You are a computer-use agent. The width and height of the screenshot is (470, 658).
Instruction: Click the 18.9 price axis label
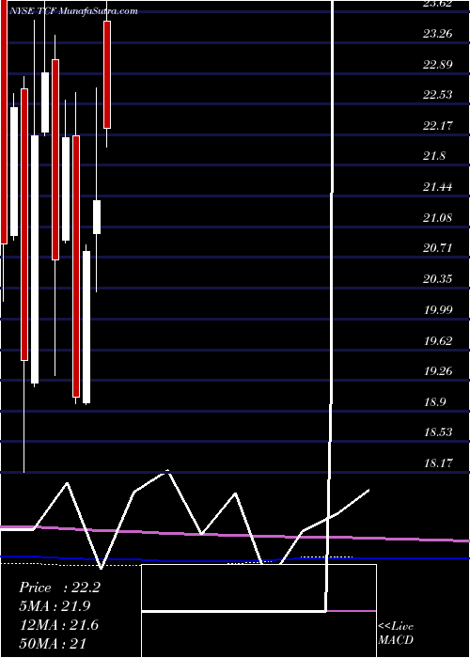point(434,401)
